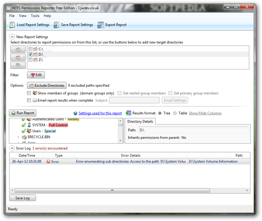Collapse the New Report Settings section

[12, 37]
